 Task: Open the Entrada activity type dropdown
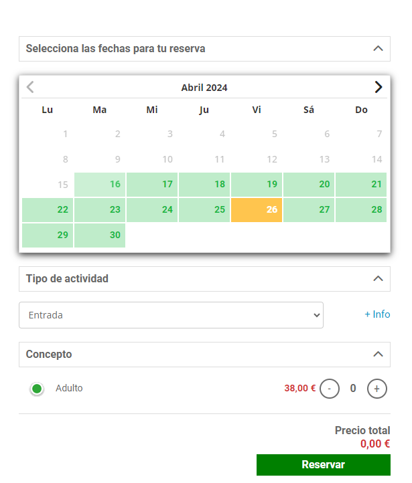point(171,315)
